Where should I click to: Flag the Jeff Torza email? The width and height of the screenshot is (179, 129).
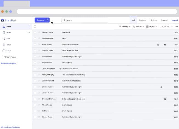(39, 111)
